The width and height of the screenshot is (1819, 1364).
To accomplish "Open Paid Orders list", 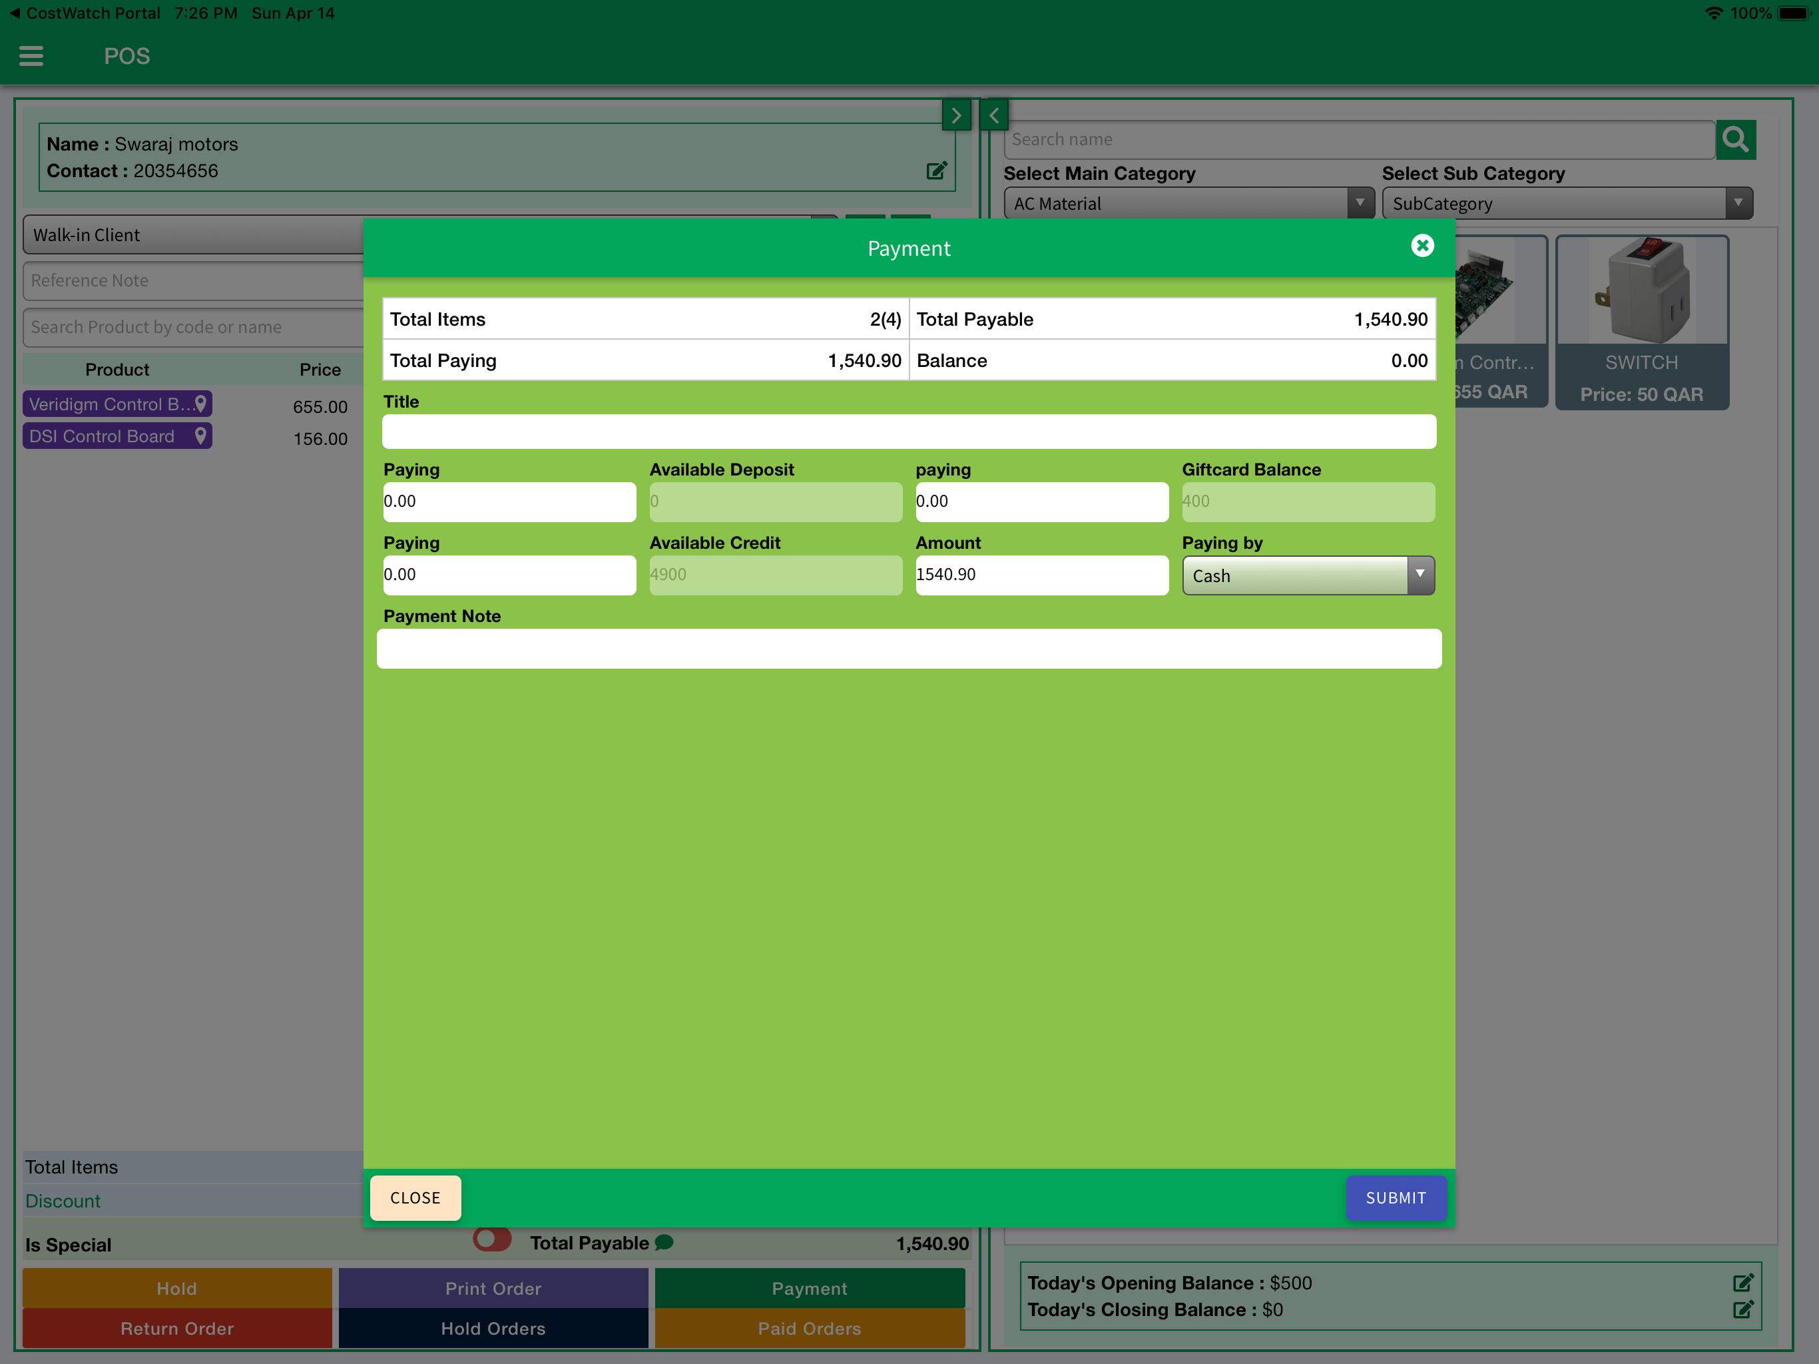I will [809, 1329].
